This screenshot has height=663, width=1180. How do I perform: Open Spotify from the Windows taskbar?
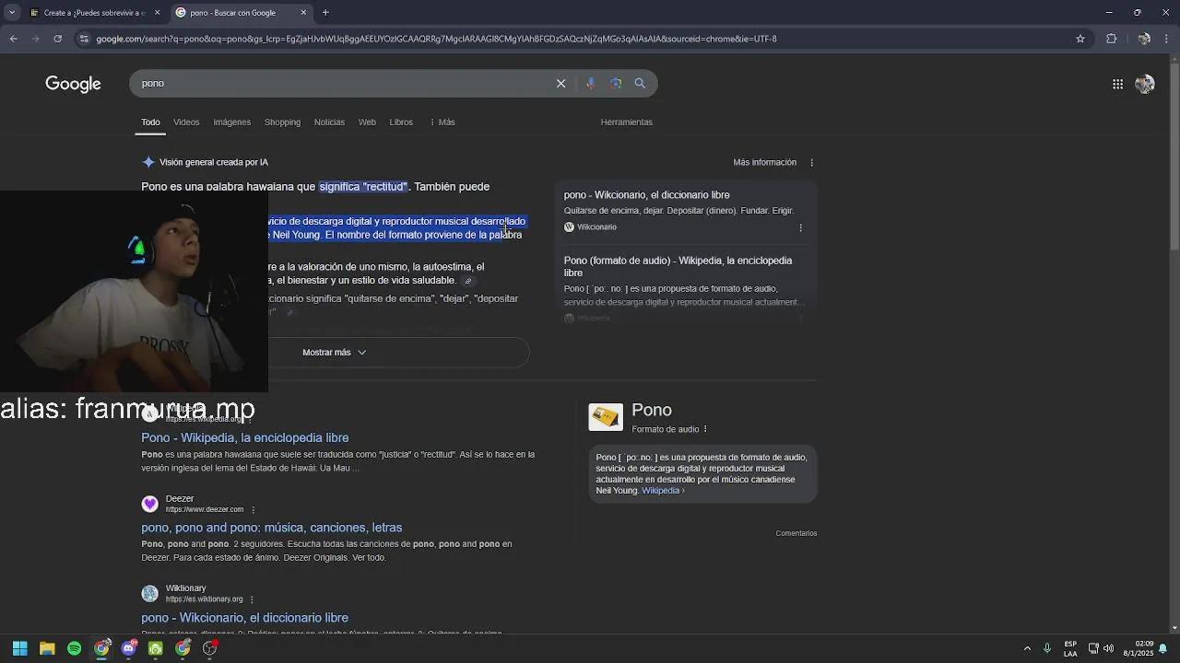[x=75, y=648]
